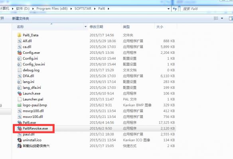Viewport: 233px width, 159px height.
Task: Navigate to 软件 (D:) breadcrumb
Action: point(23,9)
